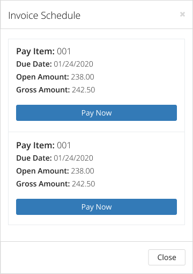Select the Pay Item label in the bottom card
This screenshot has width=193, height=274.
coord(35,146)
